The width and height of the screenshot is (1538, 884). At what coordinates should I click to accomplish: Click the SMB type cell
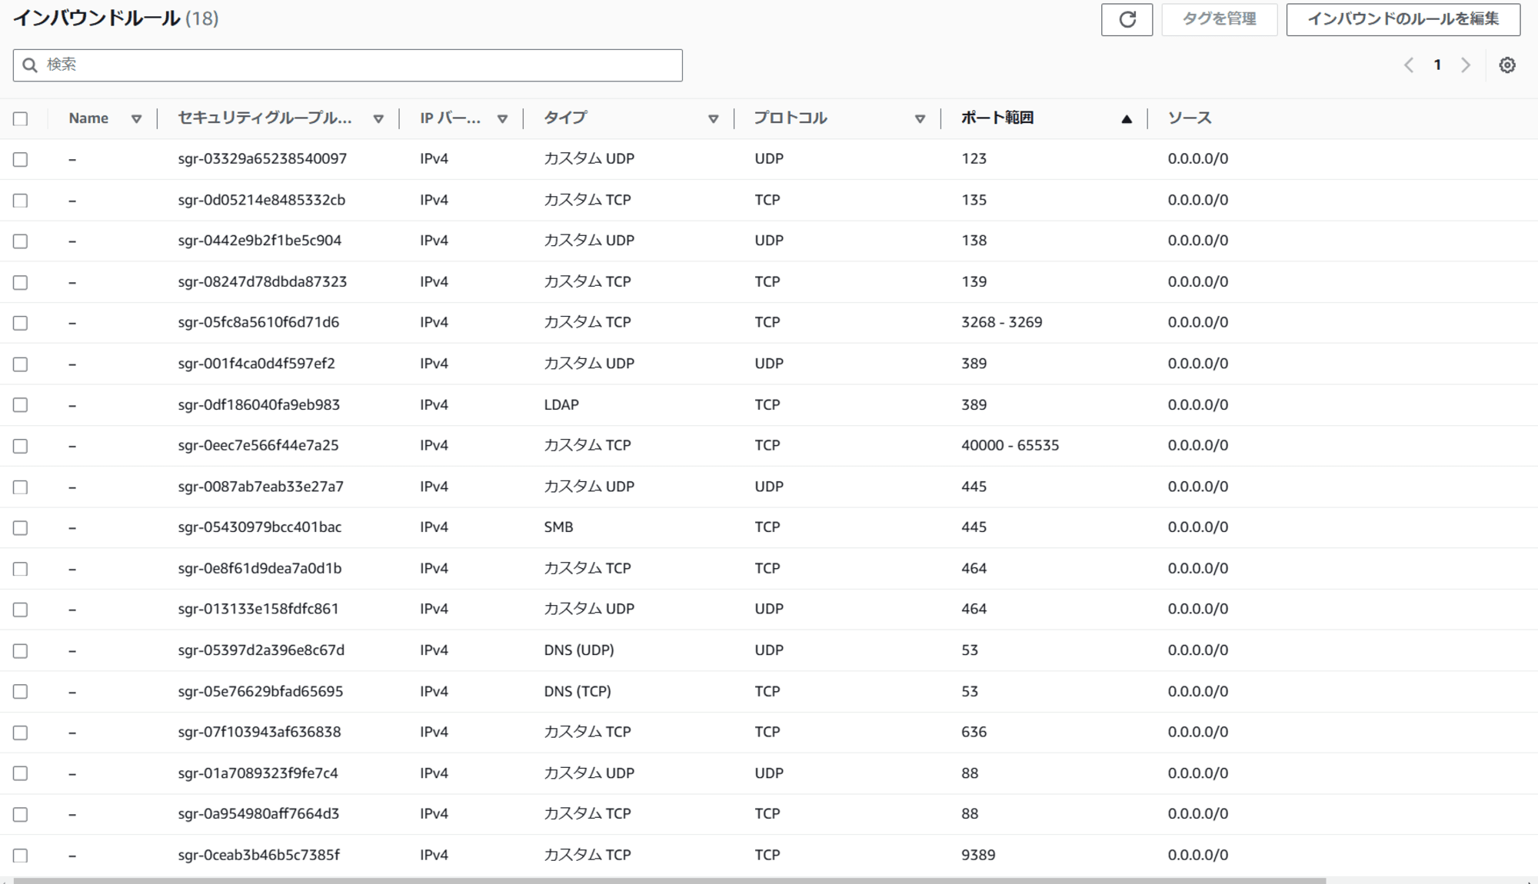click(x=558, y=527)
